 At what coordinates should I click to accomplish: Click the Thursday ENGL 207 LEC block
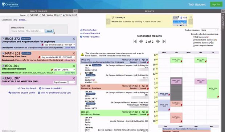[x=201, y=81]
